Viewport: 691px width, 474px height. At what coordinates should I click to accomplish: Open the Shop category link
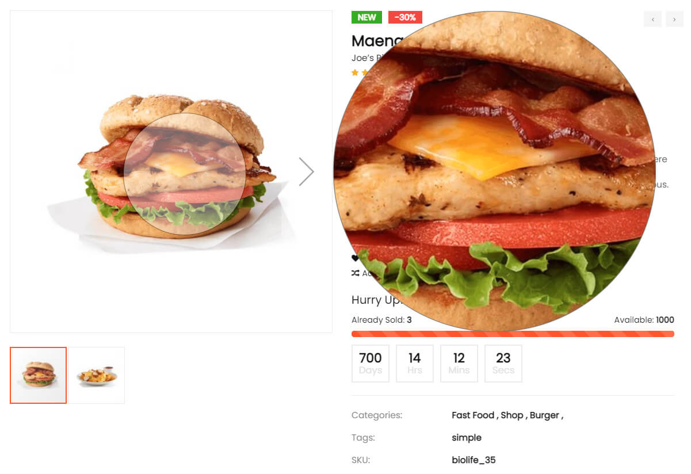point(512,415)
